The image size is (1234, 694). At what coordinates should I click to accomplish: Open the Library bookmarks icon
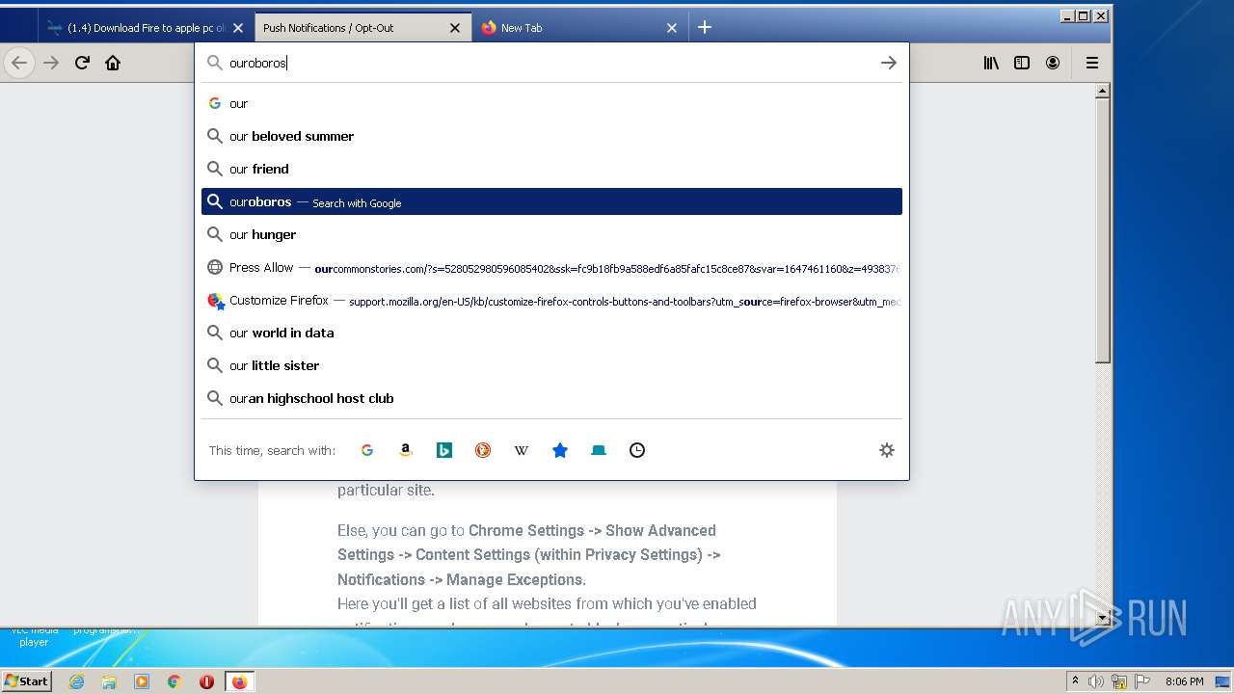click(x=991, y=63)
